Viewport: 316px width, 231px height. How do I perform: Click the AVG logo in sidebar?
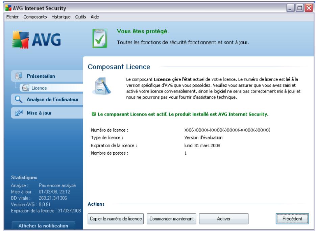(37, 40)
